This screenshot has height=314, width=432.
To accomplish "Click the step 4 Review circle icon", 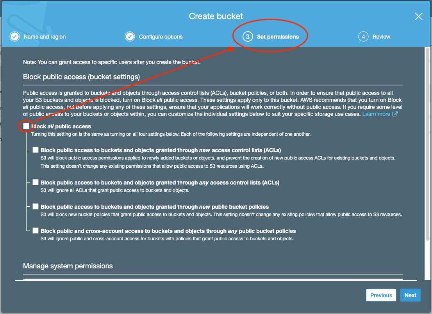I will pos(363,37).
